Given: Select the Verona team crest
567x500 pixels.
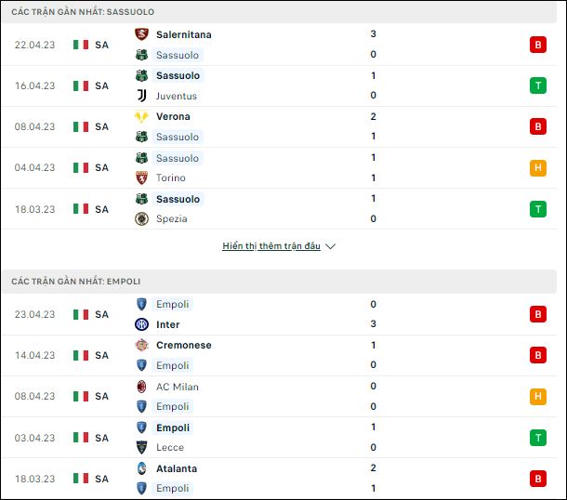Looking at the screenshot, I should tap(141, 116).
